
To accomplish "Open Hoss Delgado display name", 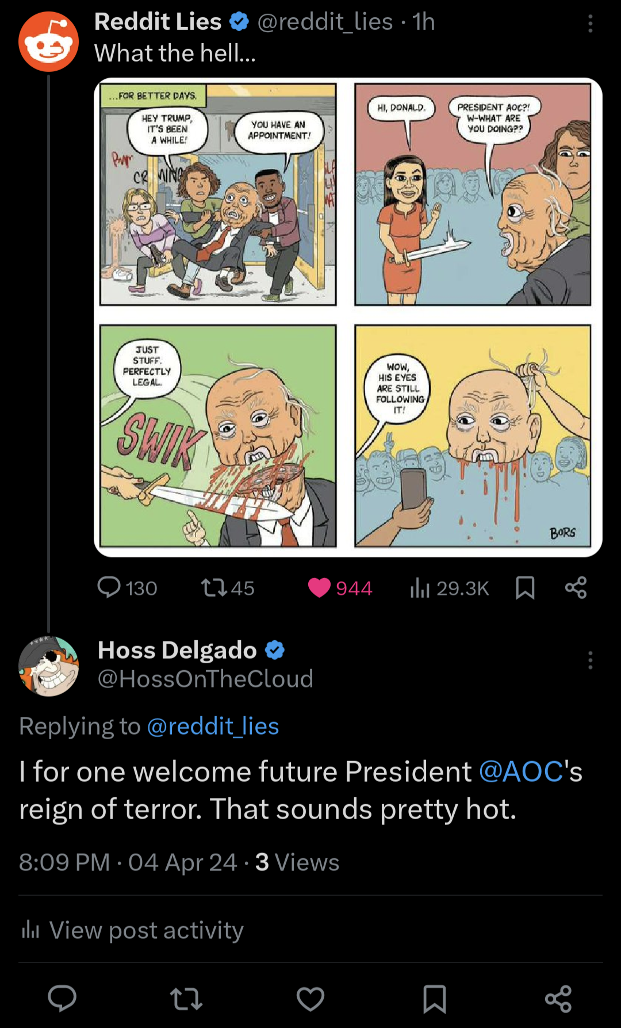I will [177, 650].
